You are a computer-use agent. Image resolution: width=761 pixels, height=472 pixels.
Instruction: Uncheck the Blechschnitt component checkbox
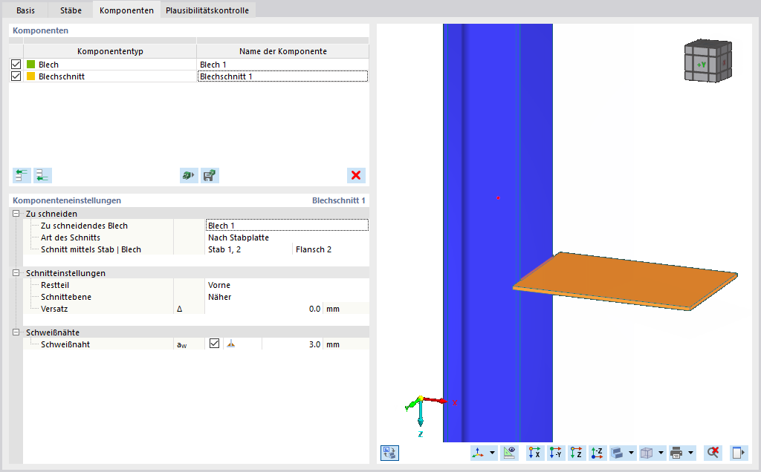pos(16,76)
